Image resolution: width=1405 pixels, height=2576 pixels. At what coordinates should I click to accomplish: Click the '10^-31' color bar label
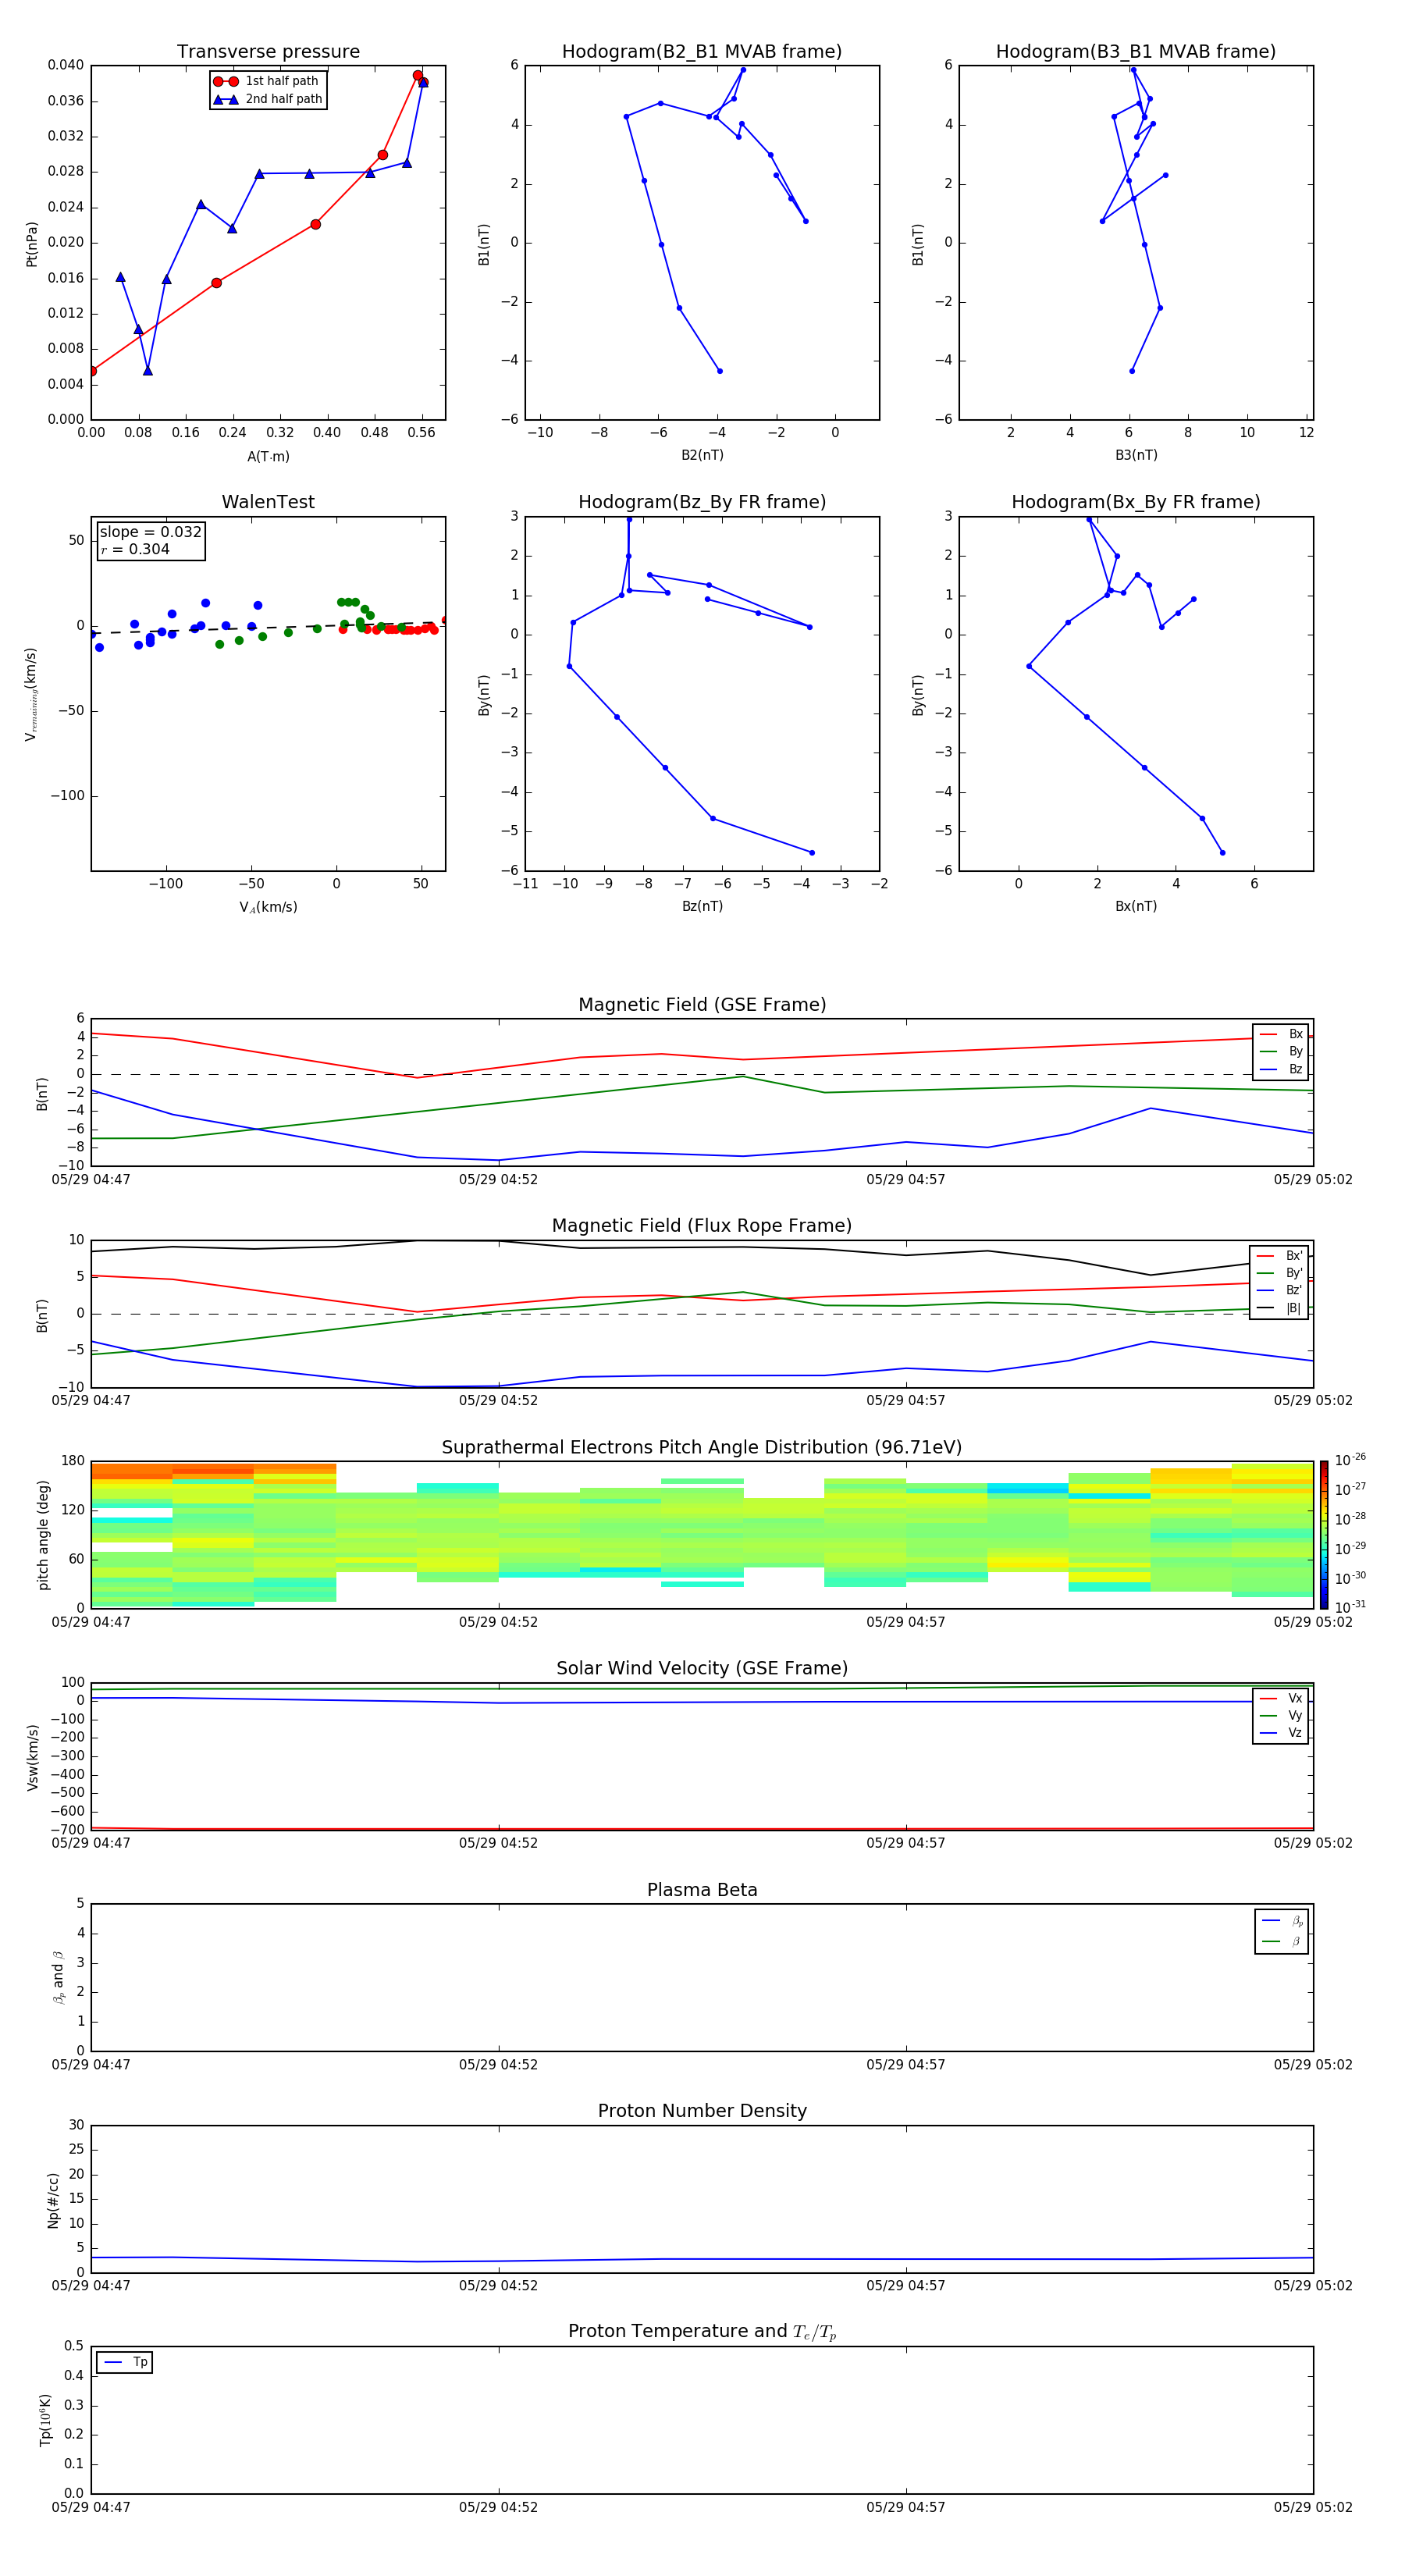[x=1350, y=1607]
